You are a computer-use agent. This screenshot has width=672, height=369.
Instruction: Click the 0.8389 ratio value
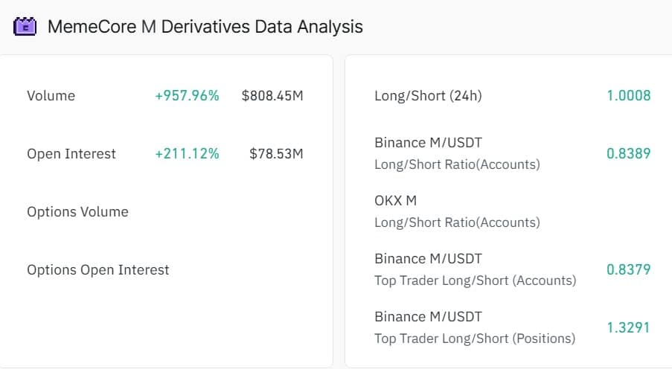coord(628,153)
